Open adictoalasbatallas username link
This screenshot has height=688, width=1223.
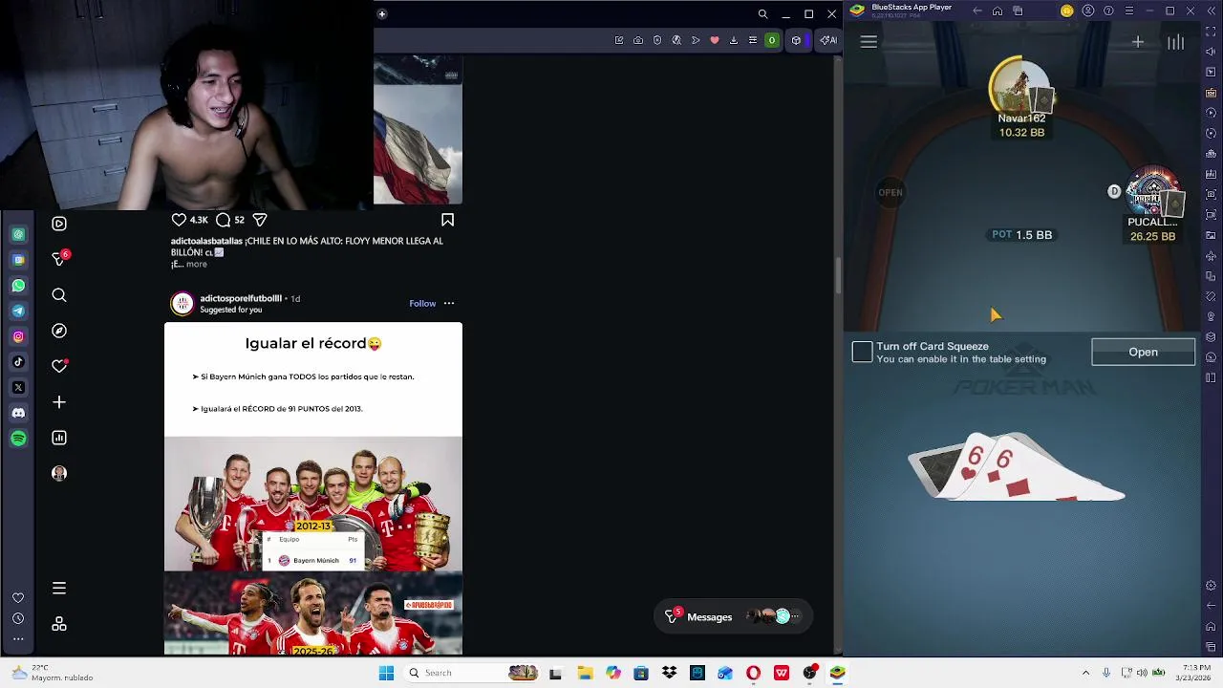[x=206, y=241]
